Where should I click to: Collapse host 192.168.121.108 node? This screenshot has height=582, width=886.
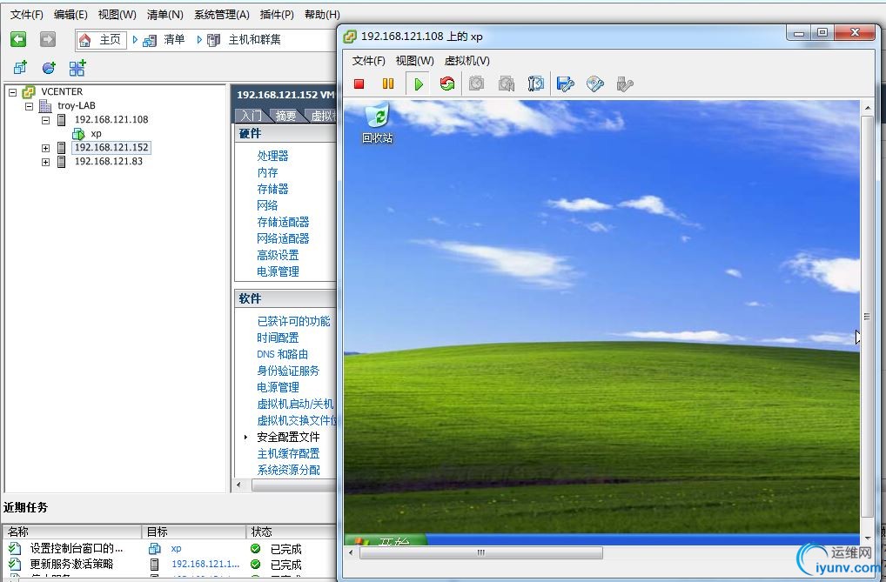point(46,120)
